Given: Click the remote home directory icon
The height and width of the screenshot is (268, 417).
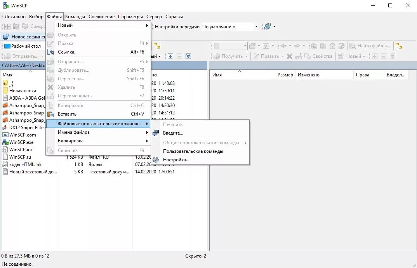Looking at the screenshot, I should click(332, 46).
